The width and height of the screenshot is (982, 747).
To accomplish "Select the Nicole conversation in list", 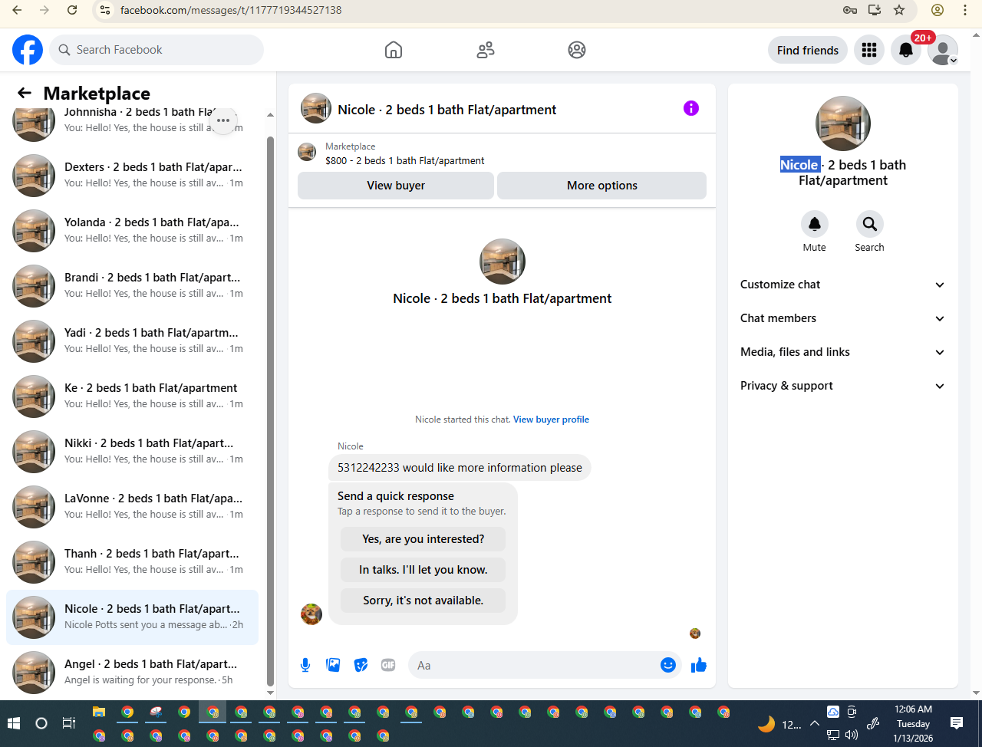I will pyautogui.click(x=132, y=617).
